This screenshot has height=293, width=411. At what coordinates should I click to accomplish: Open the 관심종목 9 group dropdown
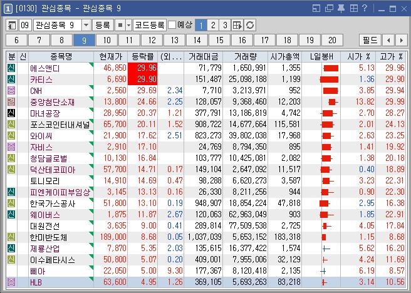[x=86, y=26]
